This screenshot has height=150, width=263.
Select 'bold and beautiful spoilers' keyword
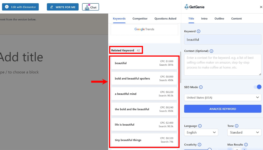tap(144, 78)
